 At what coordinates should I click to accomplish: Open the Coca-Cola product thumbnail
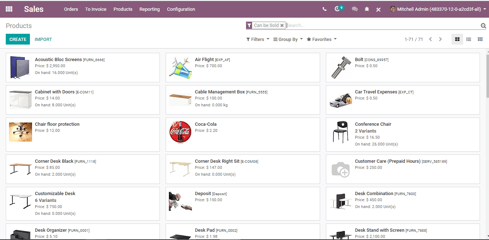[180, 132]
